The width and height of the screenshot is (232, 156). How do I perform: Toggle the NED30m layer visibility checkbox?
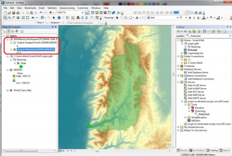pos(11,70)
